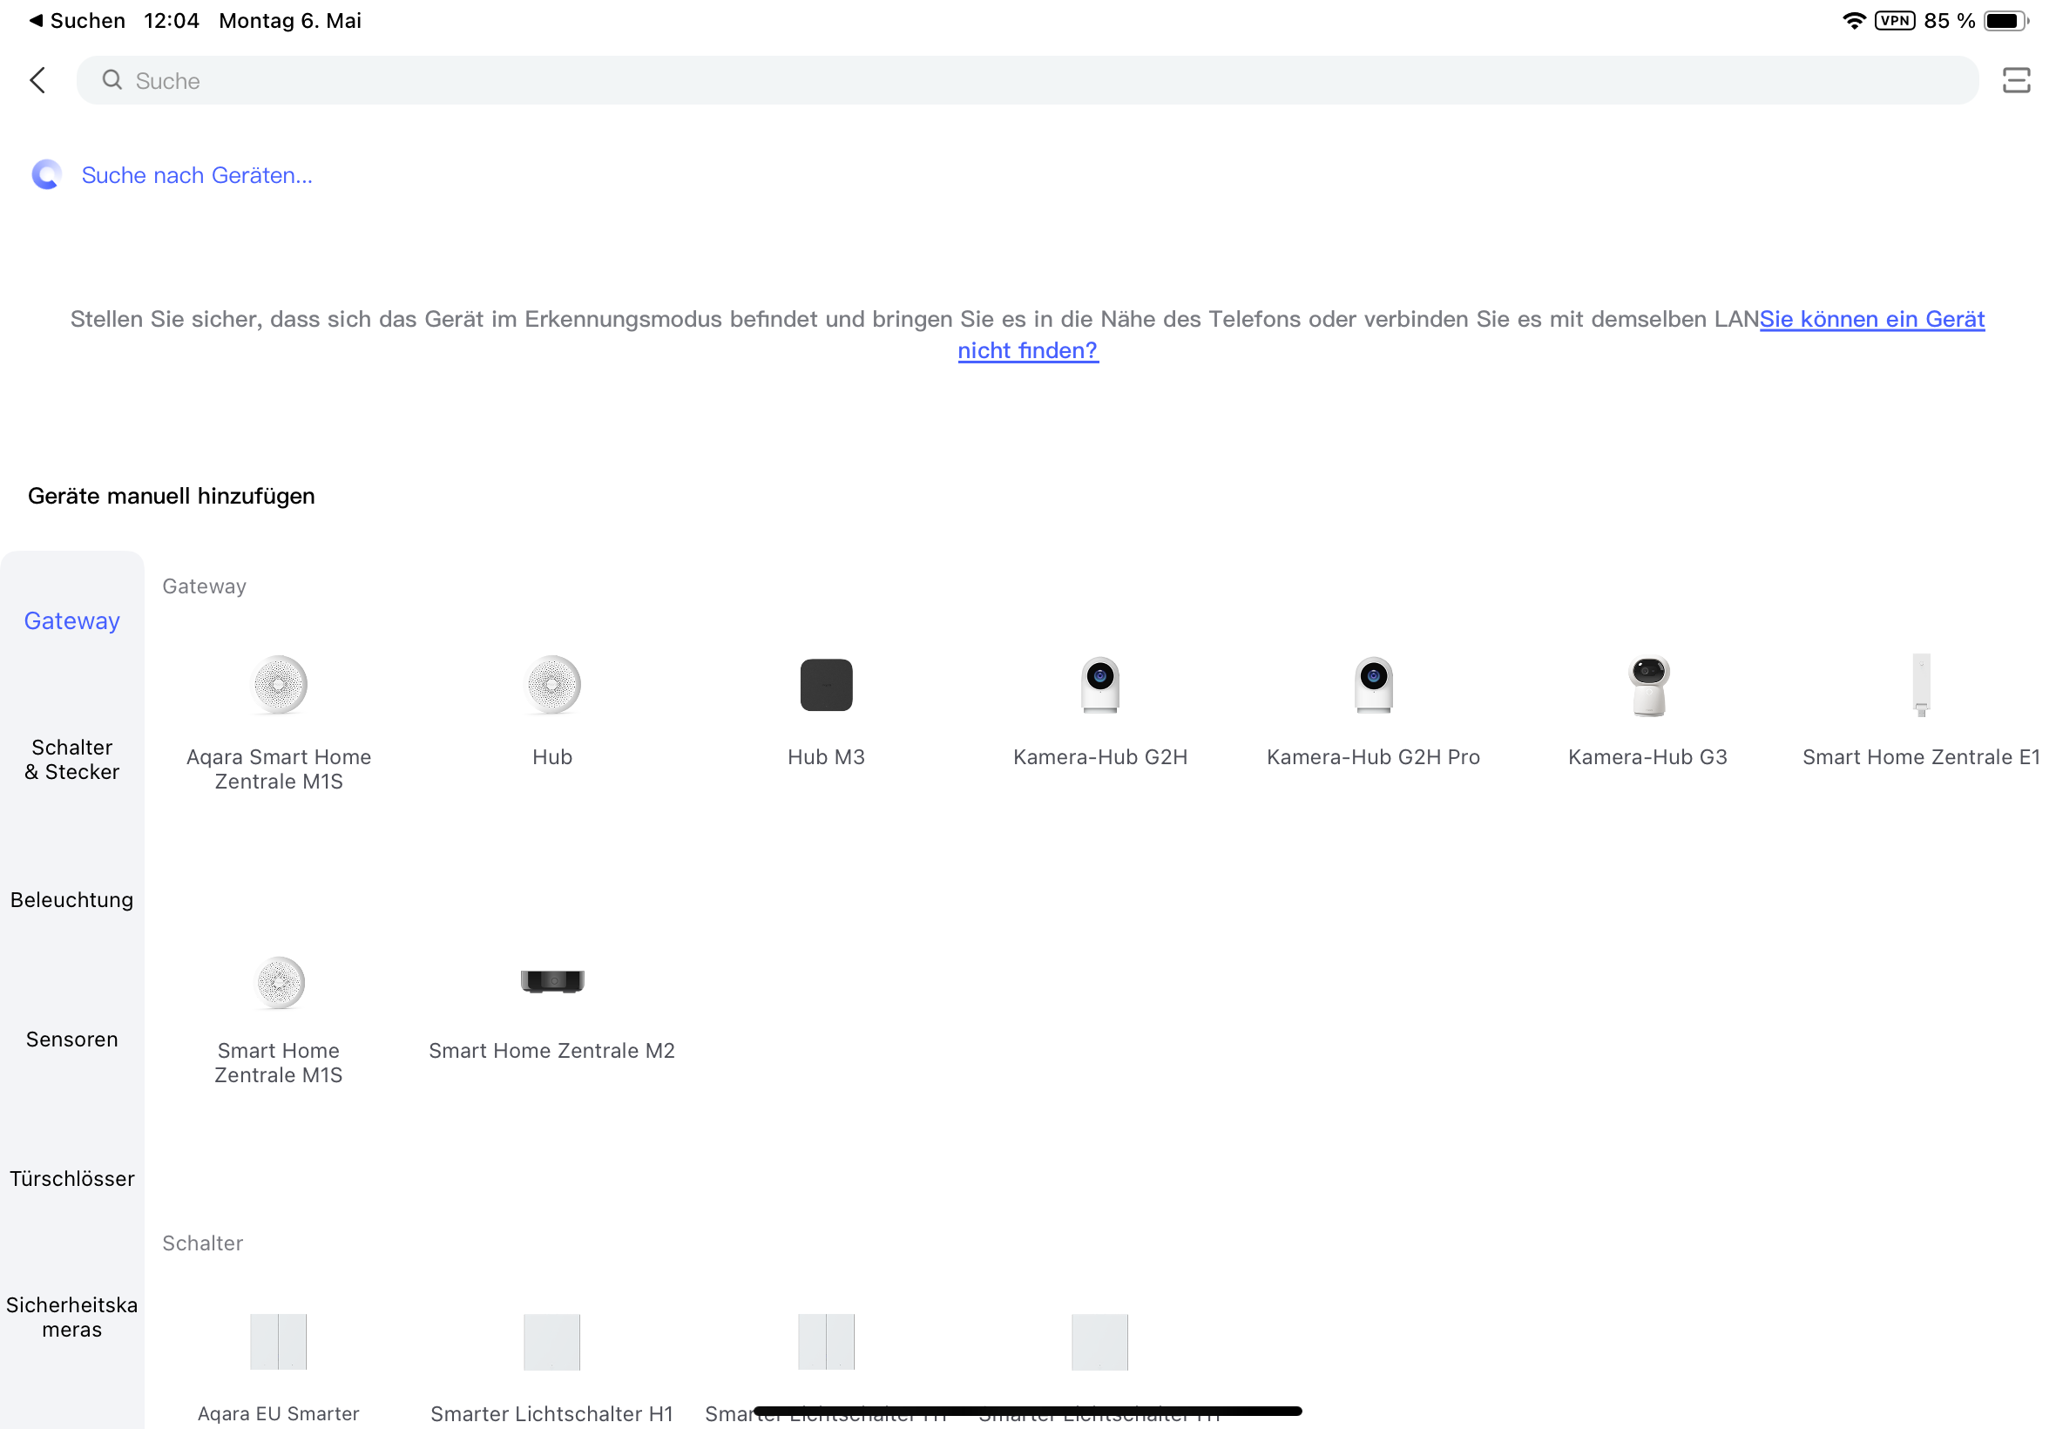Switch to Schalter & Stecker category
This screenshot has width=2056, height=1429.
(x=71, y=759)
